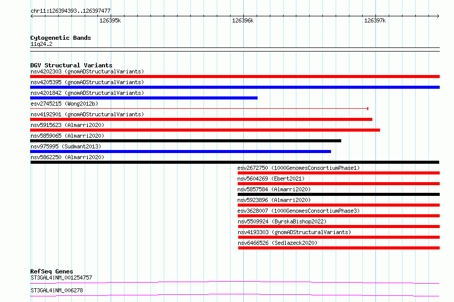Click the 126397k ruler tick label
Viewport: 454px width, 302px height.
click(375, 20)
